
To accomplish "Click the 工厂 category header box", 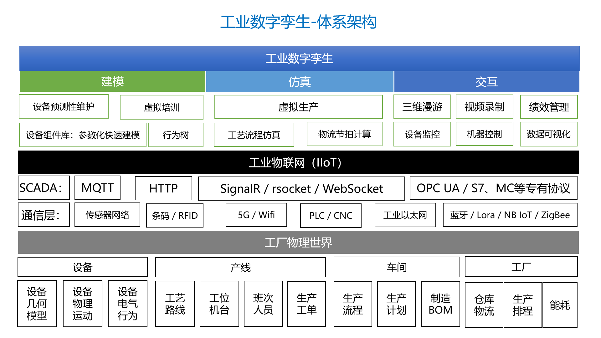I will pos(521,267).
